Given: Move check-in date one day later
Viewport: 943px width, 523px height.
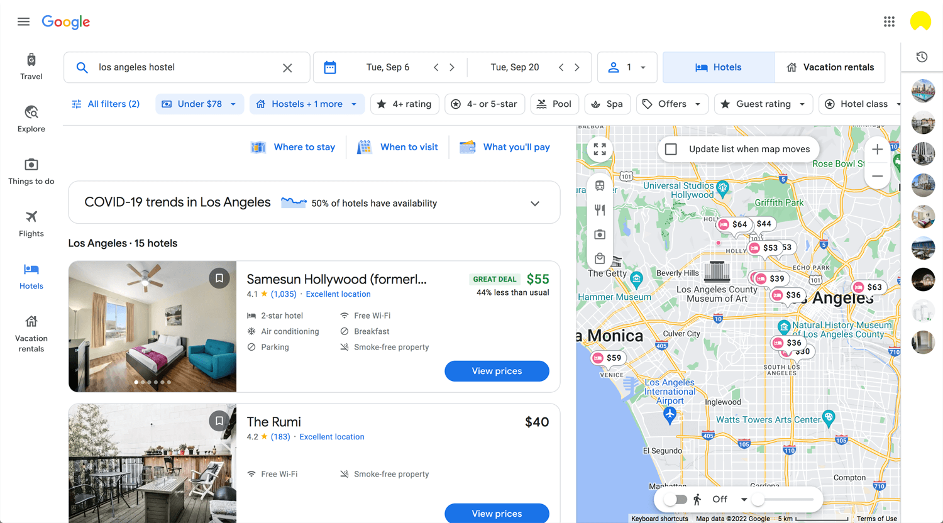Looking at the screenshot, I should 452,67.
